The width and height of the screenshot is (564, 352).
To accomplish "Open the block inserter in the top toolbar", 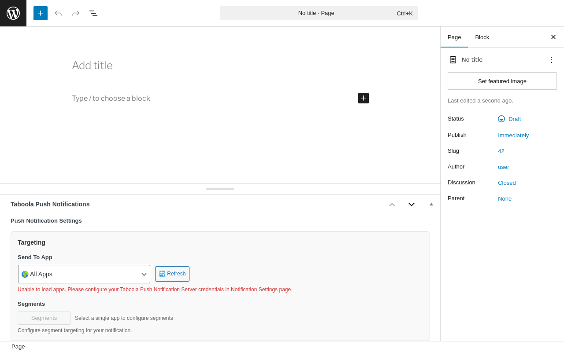I will (x=41, y=13).
